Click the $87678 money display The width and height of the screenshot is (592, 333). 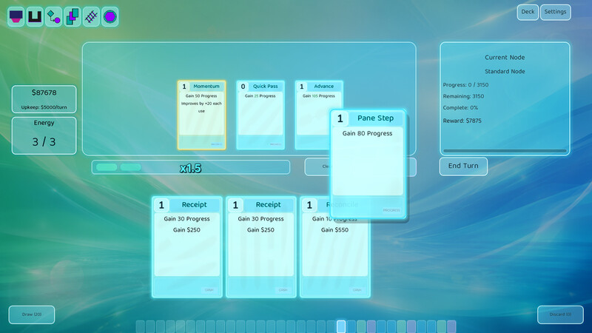coord(44,93)
